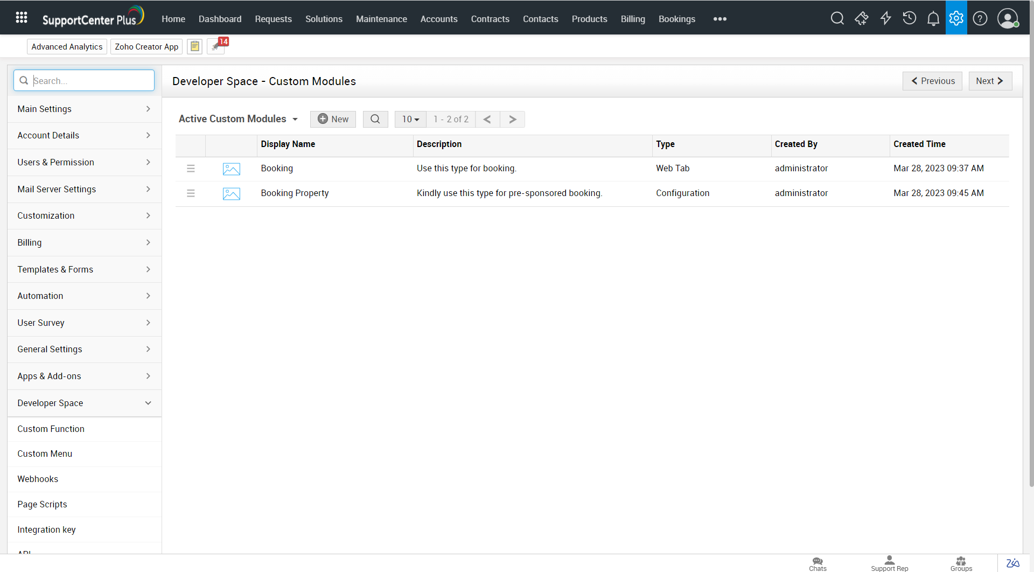
Task: Click the New custom module button
Action: [333, 119]
